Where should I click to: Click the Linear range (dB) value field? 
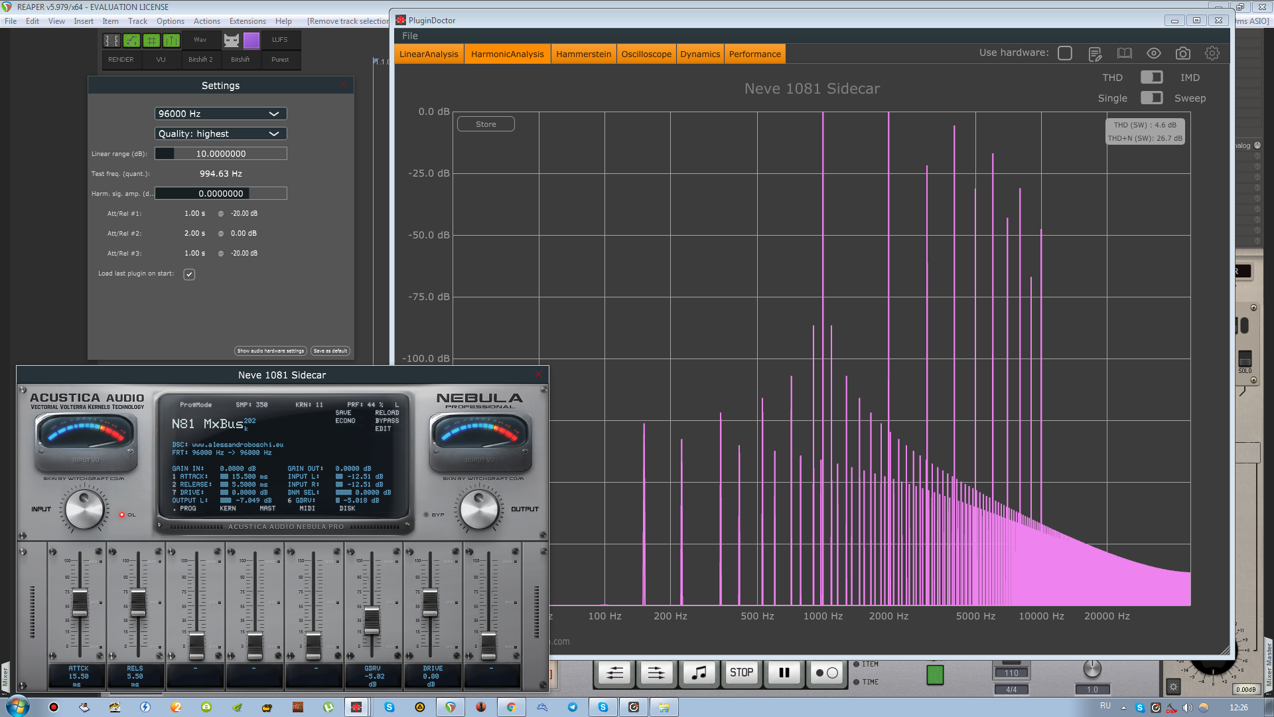pyautogui.click(x=220, y=153)
